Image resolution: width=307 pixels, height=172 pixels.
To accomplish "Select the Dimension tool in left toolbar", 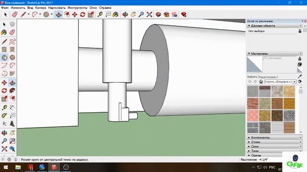I will point(12,107).
